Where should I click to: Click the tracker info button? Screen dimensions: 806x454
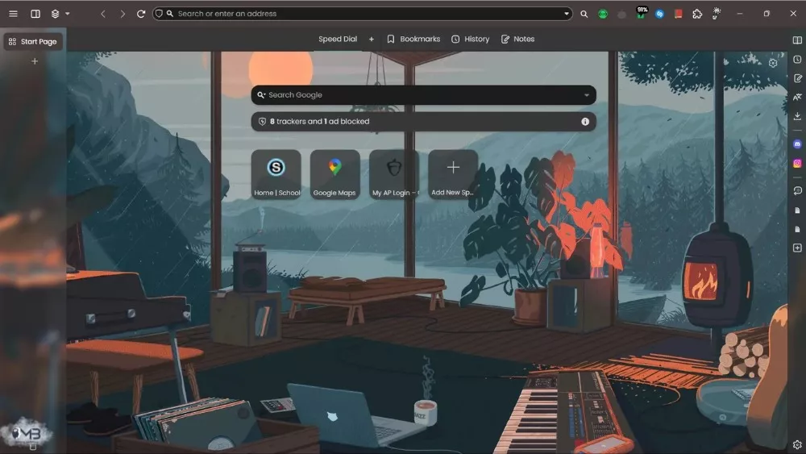point(585,122)
